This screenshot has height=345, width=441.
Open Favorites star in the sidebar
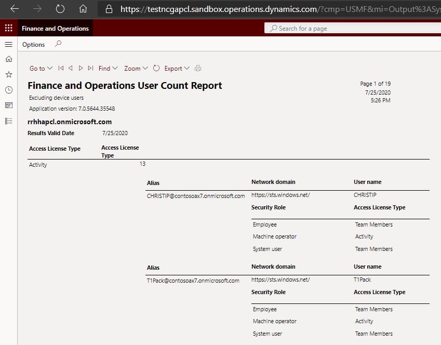coord(8,75)
